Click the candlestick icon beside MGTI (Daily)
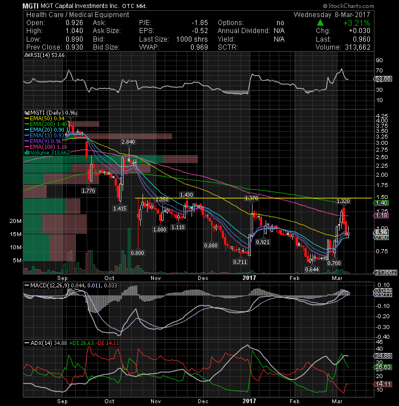Viewport: 399px width, 406px height. click(x=27, y=113)
